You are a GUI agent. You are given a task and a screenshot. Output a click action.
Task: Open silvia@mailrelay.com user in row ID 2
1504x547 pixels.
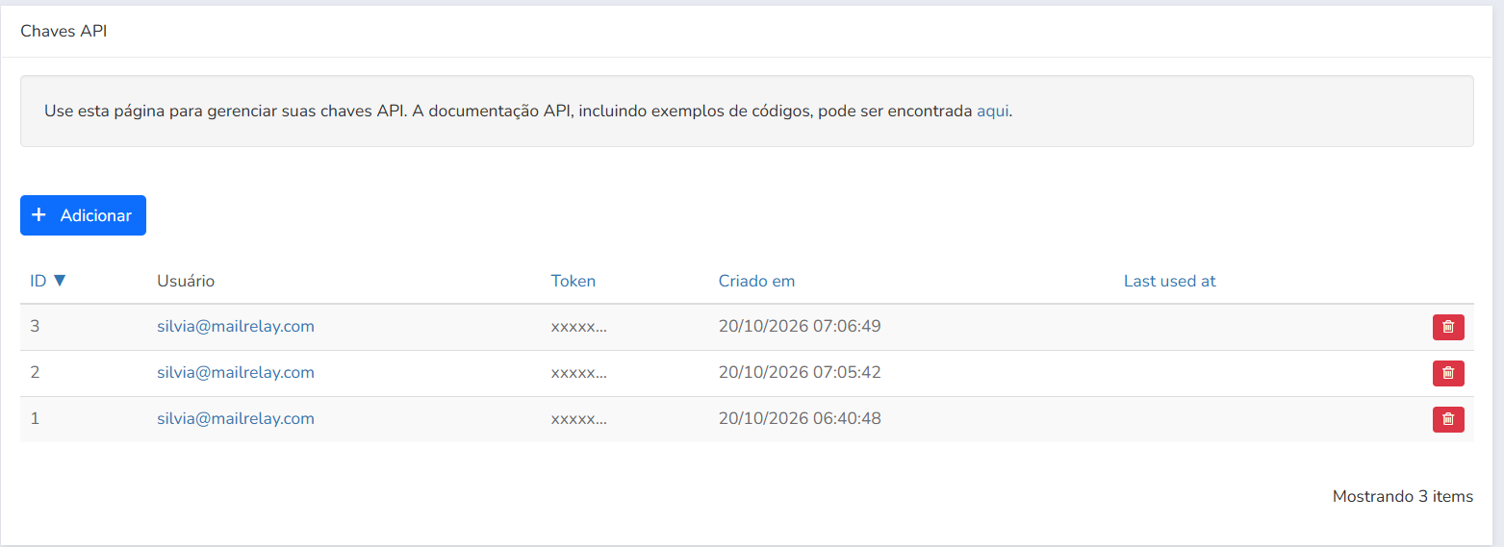tap(236, 372)
